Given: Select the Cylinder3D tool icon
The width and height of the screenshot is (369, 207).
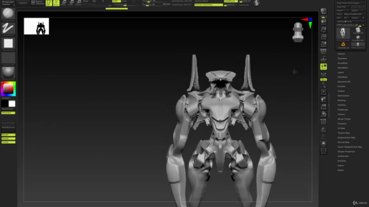Looking at the screenshot, I should point(358,30).
